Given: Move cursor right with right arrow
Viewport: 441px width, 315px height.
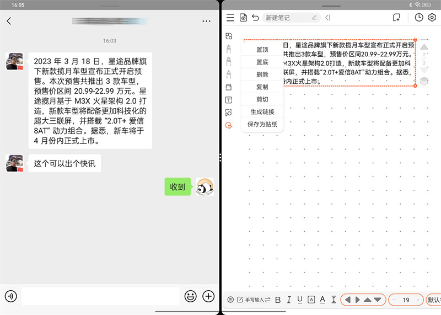Looking at the screenshot, I should (357, 300).
